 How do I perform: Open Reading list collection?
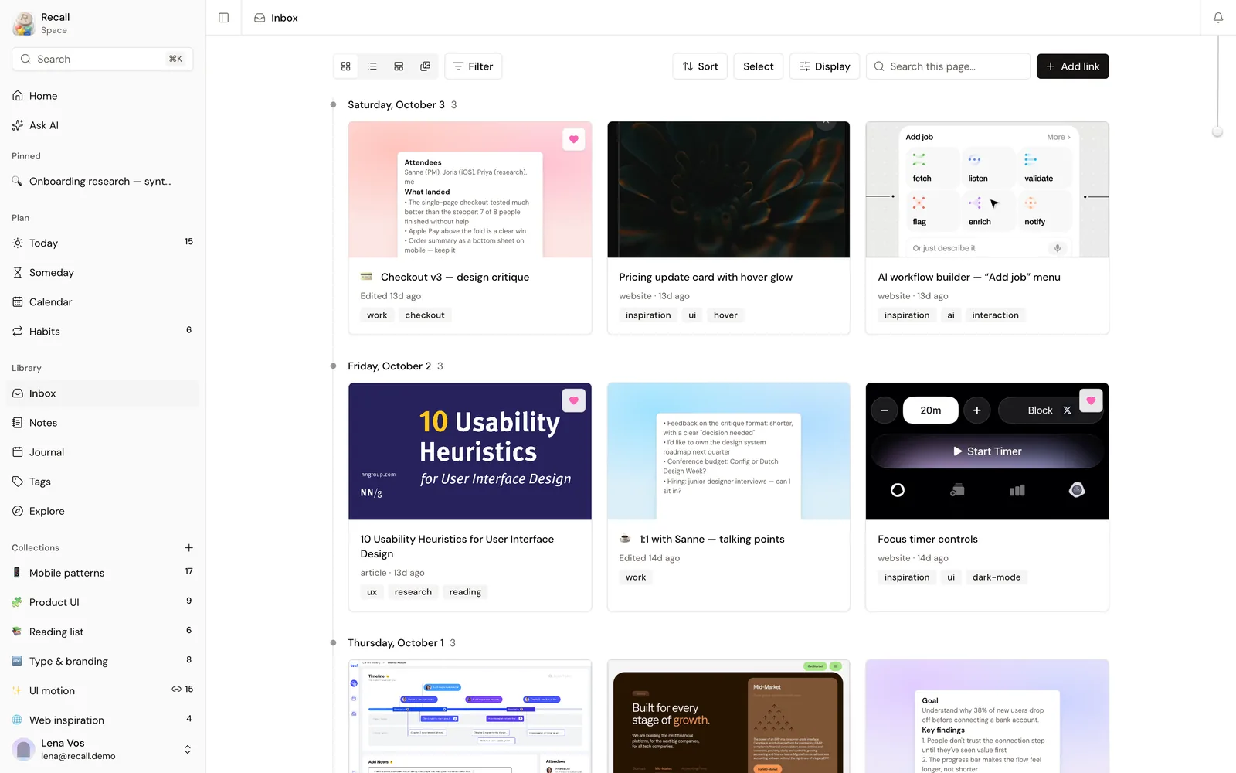[x=103, y=632]
